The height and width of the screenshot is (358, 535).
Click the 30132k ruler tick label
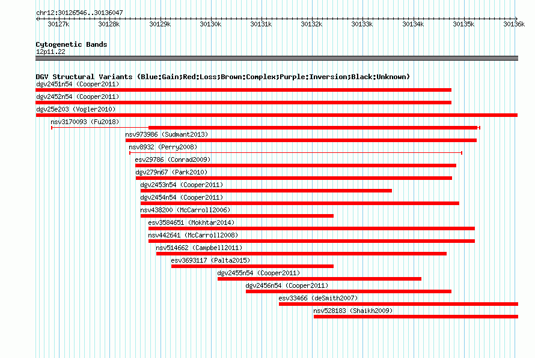(x=311, y=24)
